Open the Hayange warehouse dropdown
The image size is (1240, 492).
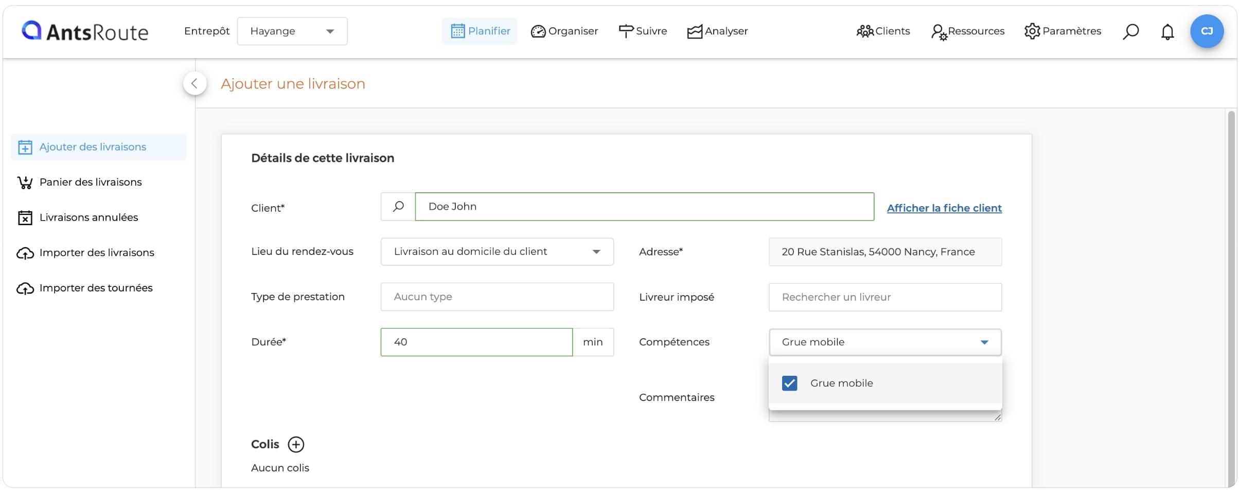click(x=292, y=31)
